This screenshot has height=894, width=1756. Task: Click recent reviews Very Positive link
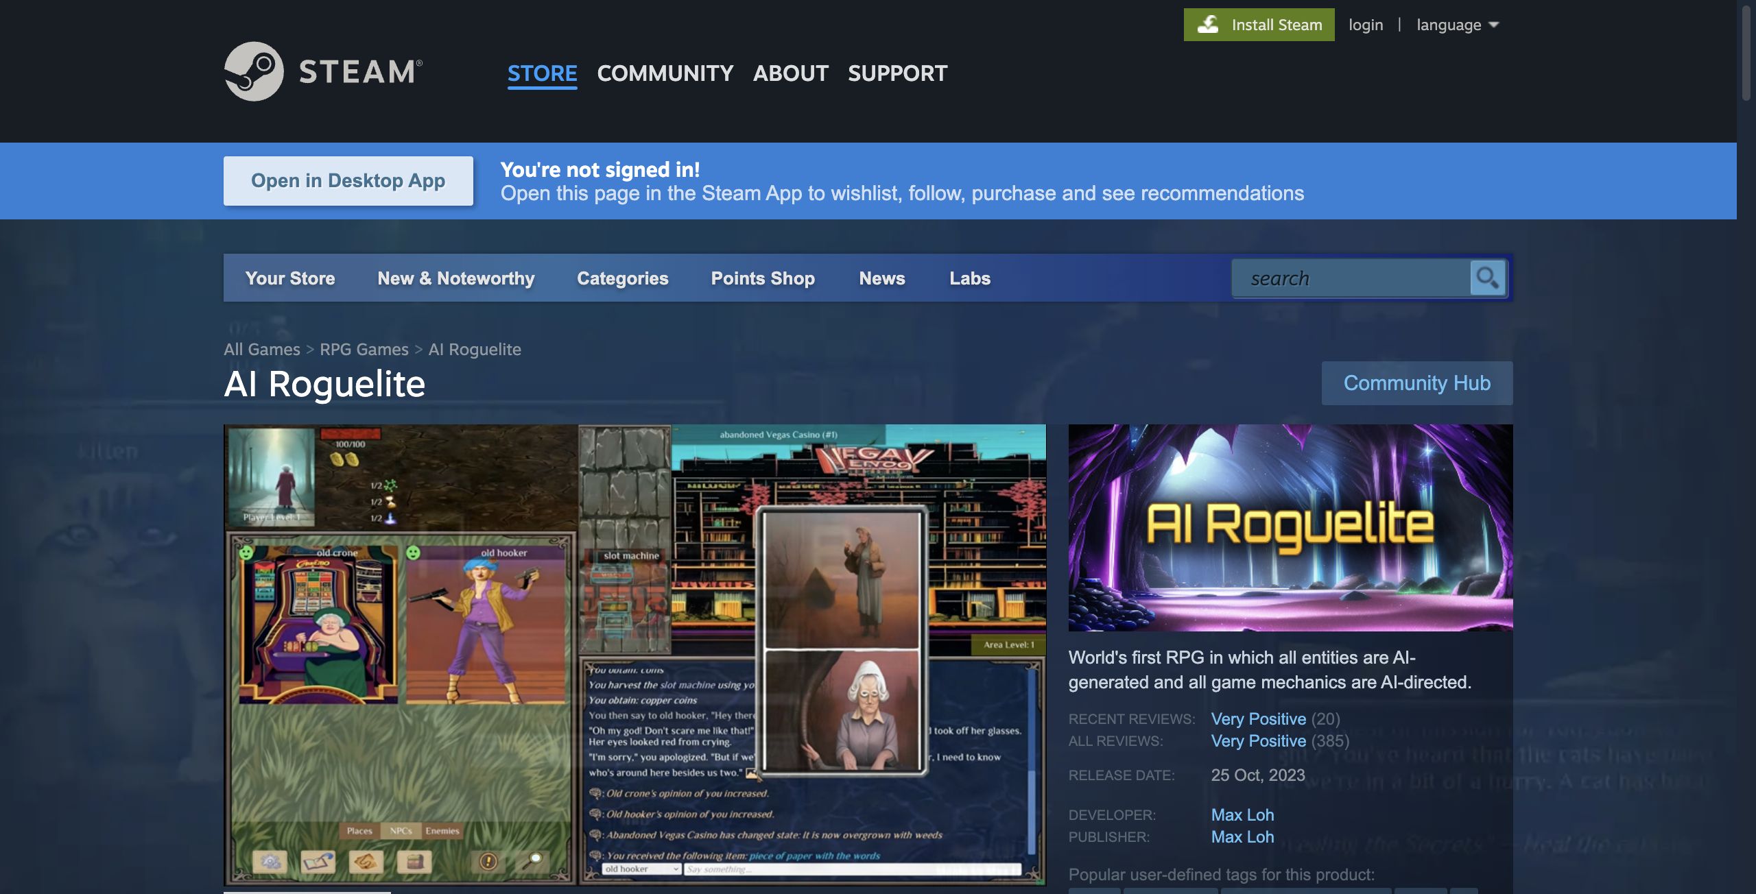(x=1258, y=718)
